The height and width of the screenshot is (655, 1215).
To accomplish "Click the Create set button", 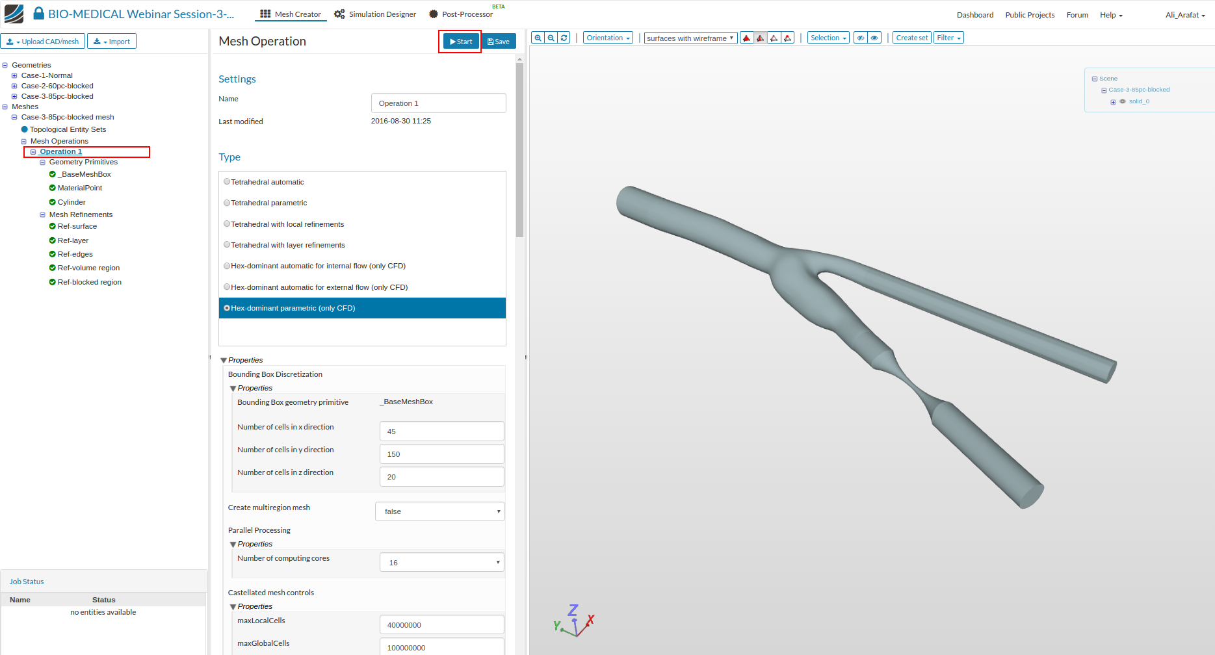I will 911,38.
